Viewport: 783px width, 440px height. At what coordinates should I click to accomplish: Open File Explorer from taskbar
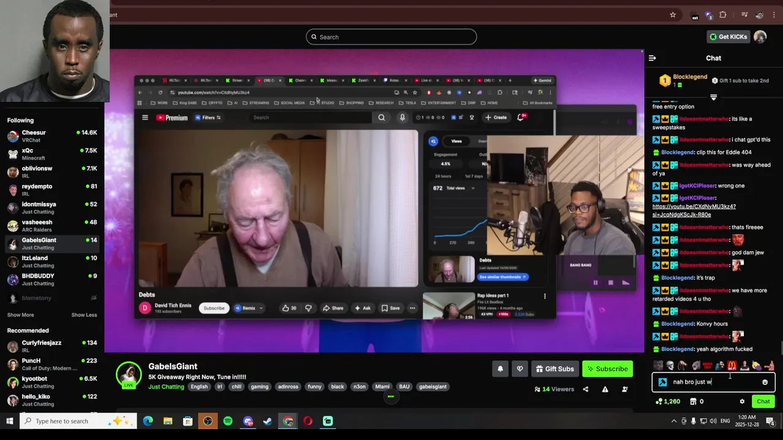coord(168,421)
